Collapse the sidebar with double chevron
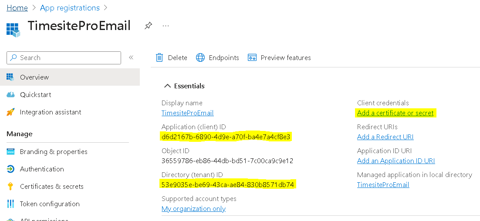Viewport: 480px width, 221px height. point(131,57)
